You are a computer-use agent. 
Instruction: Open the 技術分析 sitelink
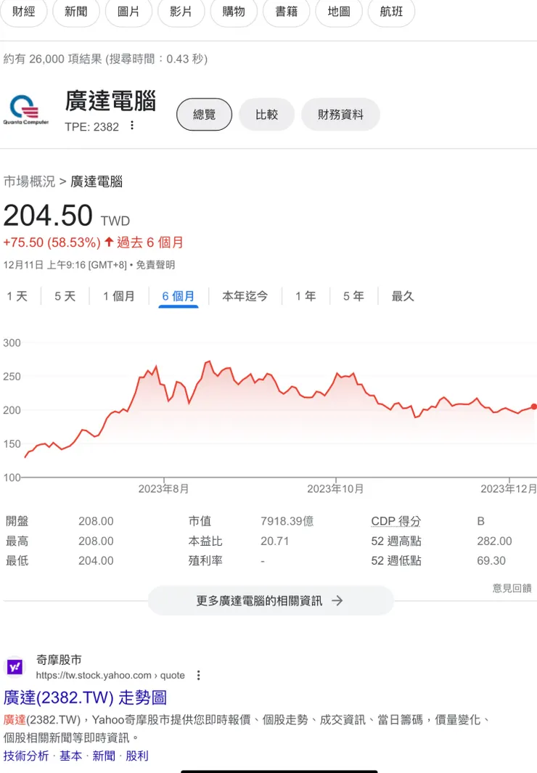click(x=26, y=756)
